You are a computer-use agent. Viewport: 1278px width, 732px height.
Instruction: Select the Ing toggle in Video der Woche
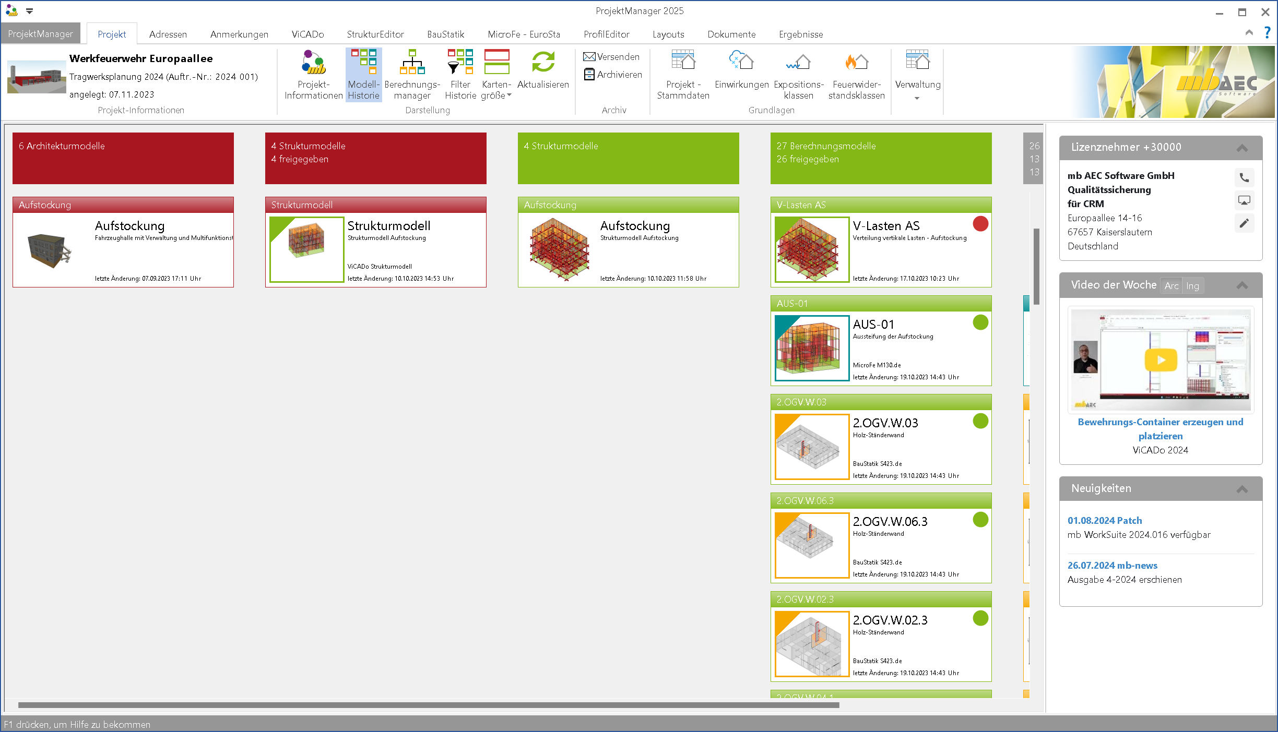coord(1192,285)
